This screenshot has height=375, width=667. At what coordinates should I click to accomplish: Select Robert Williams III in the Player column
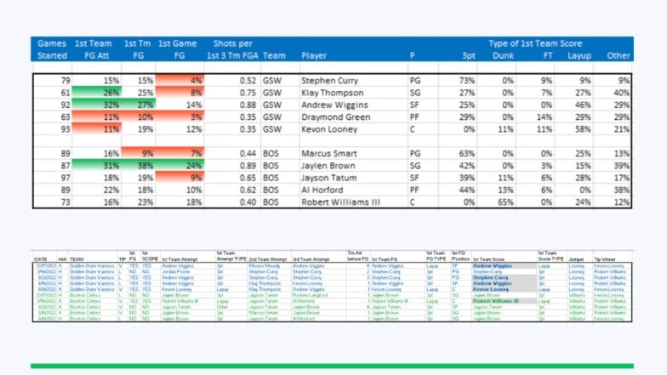click(x=340, y=202)
